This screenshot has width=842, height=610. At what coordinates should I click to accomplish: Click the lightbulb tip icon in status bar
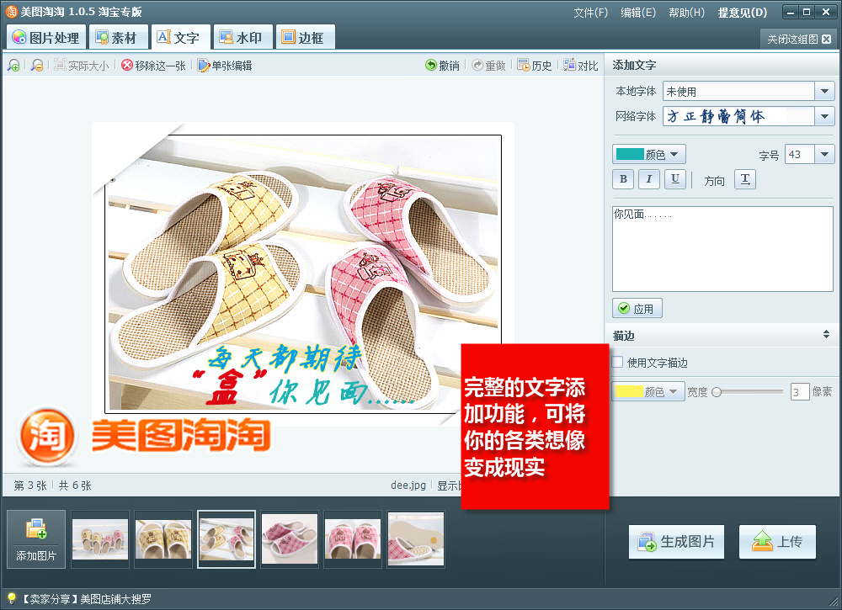[11, 598]
